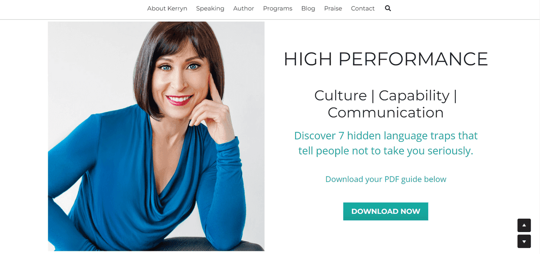Navigate to the Contact page
This screenshot has height=254, width=540.
pos(363,9)
